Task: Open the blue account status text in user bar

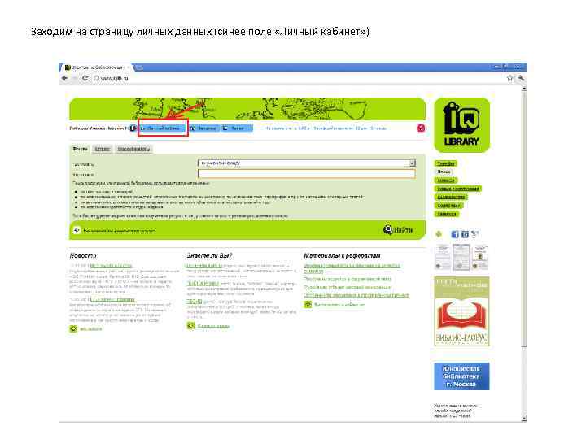Action: (x=326, y=128)
